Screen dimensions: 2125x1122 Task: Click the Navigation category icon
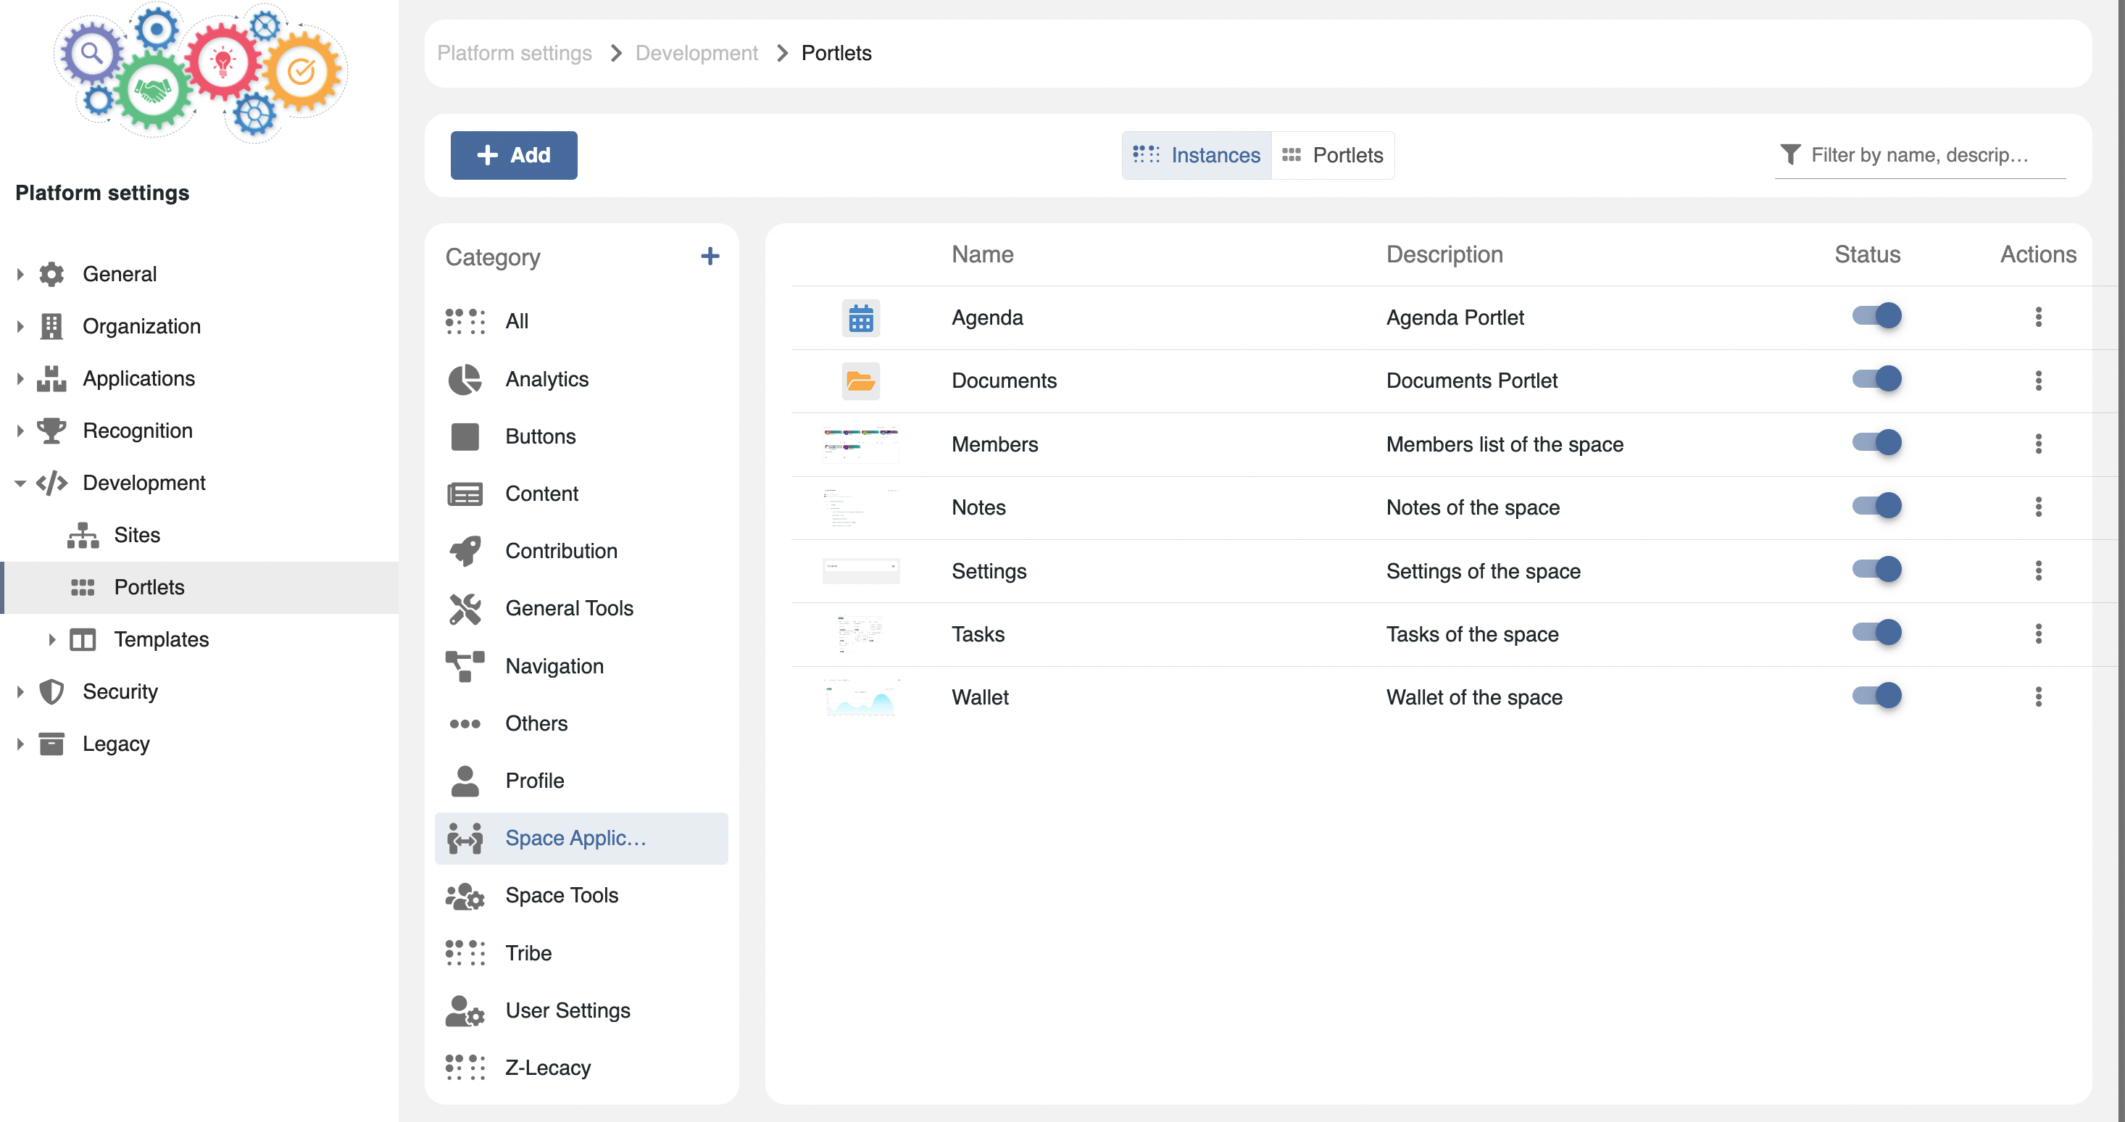coord(465,666)
